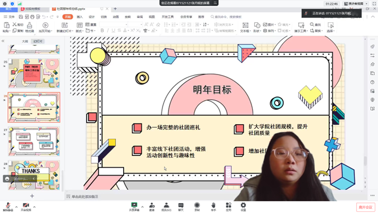378x213 pixels.
Task: Open the Shapes tool
Action: [257, 25]
